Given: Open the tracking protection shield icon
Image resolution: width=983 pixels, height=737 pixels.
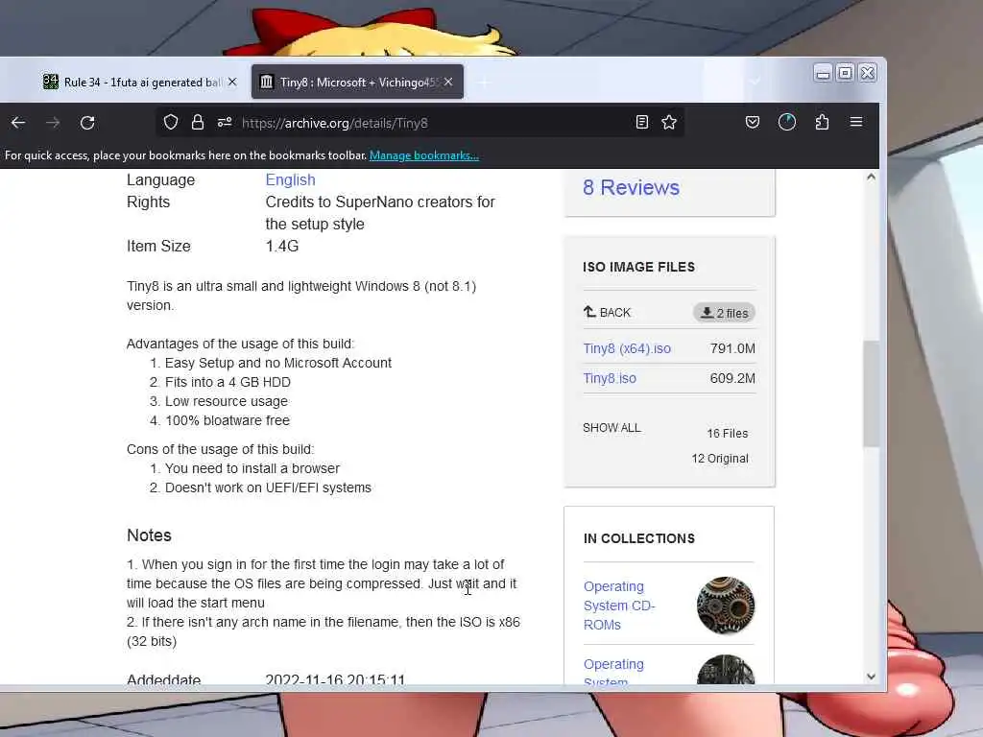Looking at the screenshot, I should pos(171,123).
